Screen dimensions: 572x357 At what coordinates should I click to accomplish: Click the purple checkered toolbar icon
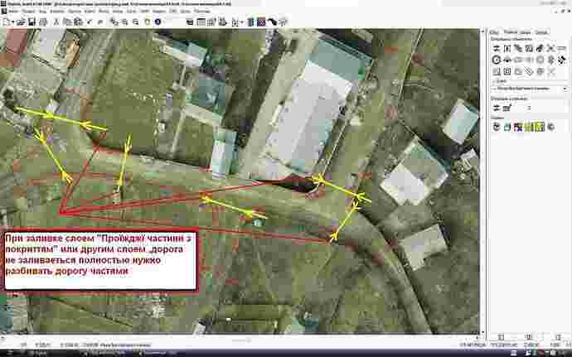point(261,22)
